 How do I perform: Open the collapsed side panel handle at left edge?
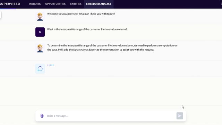(x=1, y=15)
